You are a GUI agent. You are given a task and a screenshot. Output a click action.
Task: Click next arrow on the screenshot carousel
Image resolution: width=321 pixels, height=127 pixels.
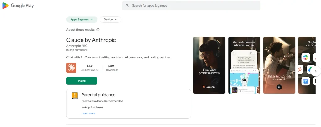[315, 71]
